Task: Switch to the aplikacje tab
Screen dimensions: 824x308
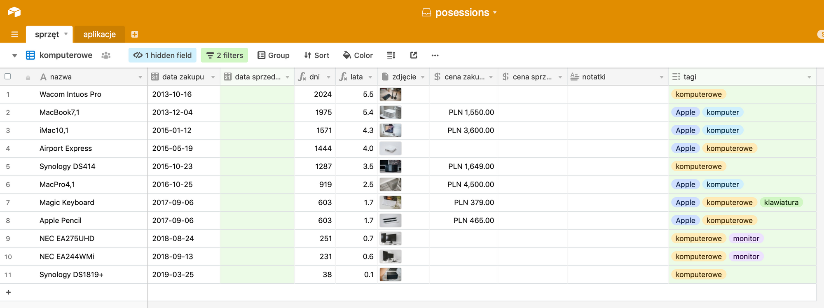Action: click(99, 34)
